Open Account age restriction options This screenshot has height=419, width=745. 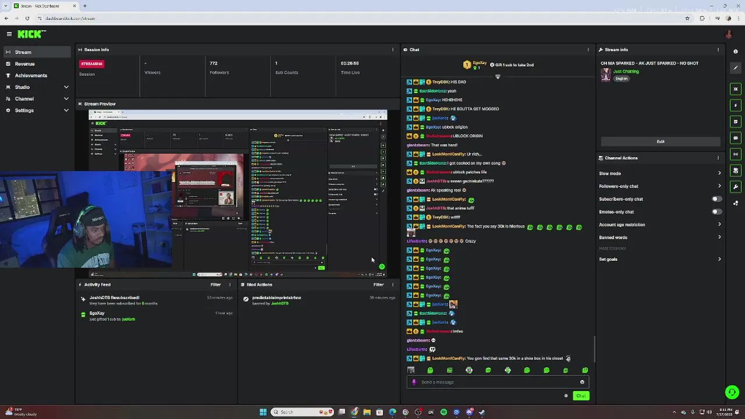click(x=660, y=225)
